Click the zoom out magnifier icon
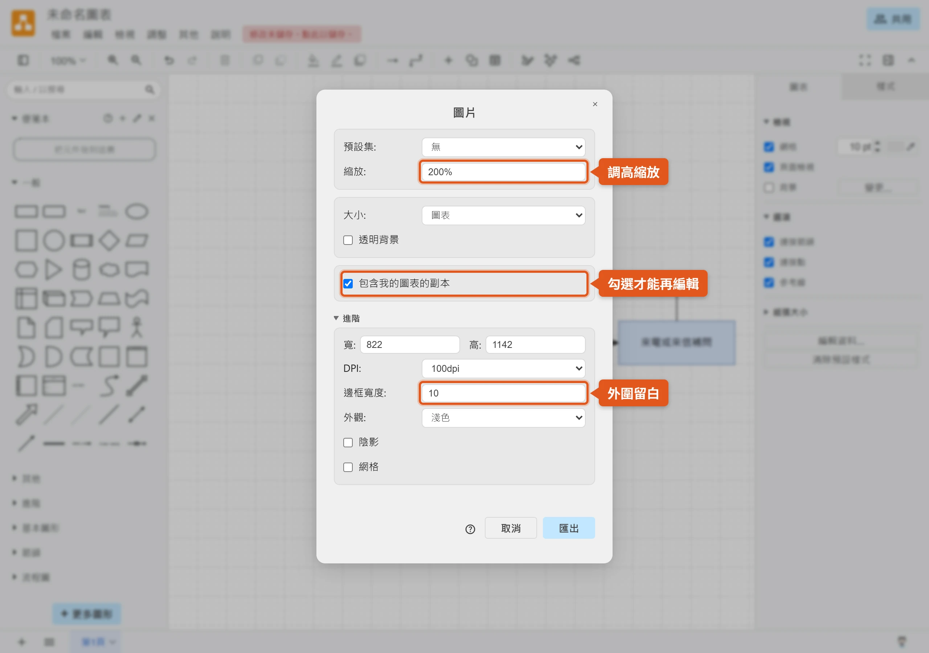The image size is (929, 653). [x=136, y=60]
